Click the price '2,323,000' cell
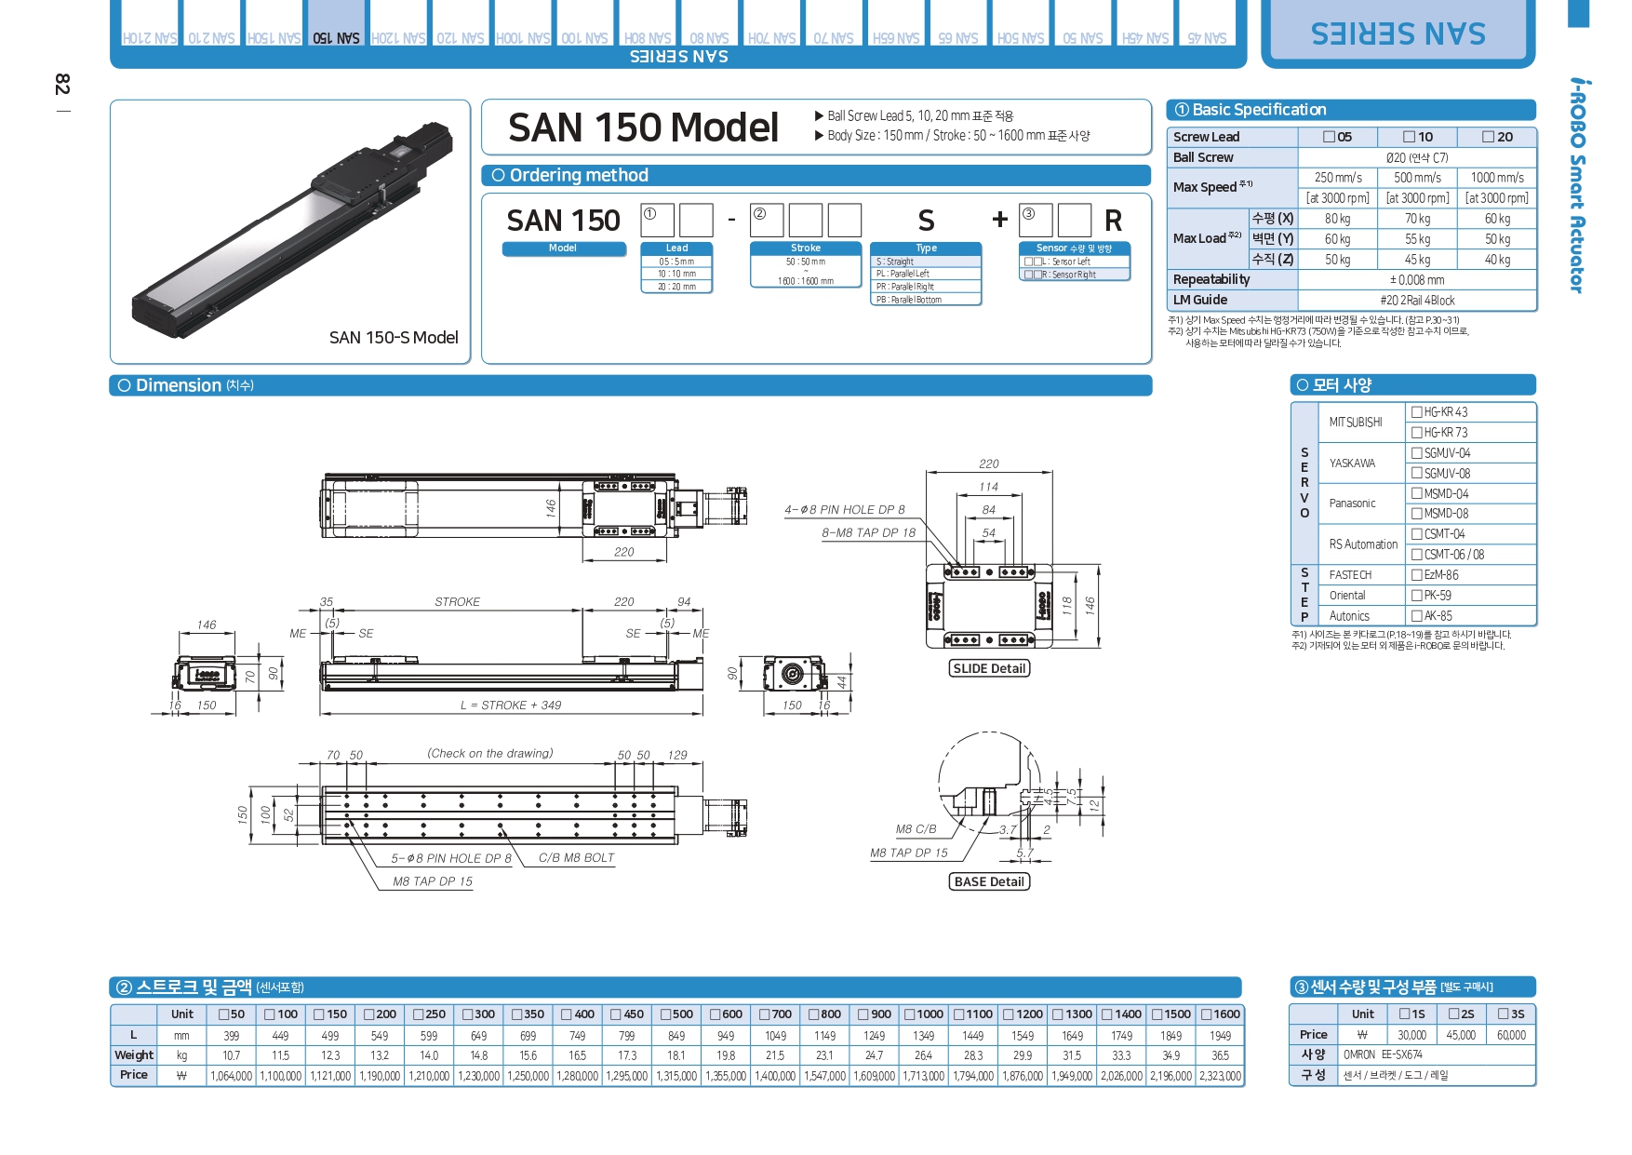Viewport: 1632px width, 1155px height. (1220, 1076)
